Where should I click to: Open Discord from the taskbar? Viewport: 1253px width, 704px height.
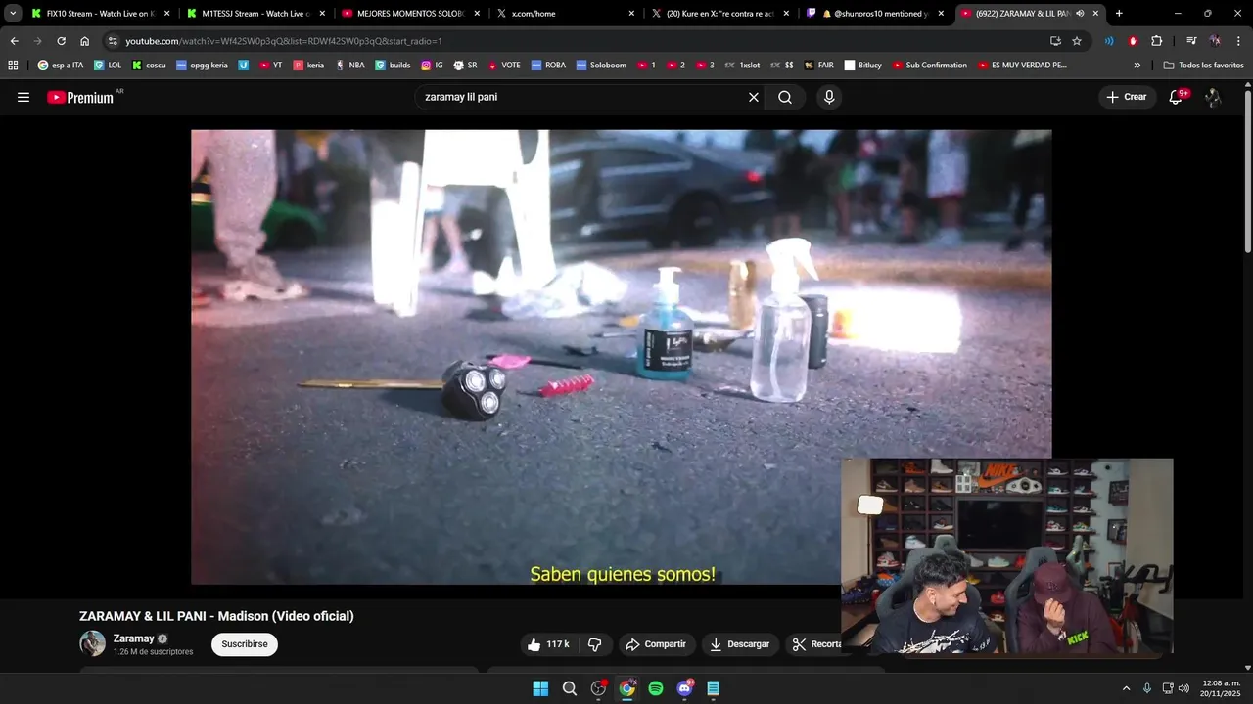[x=685, y=688]
